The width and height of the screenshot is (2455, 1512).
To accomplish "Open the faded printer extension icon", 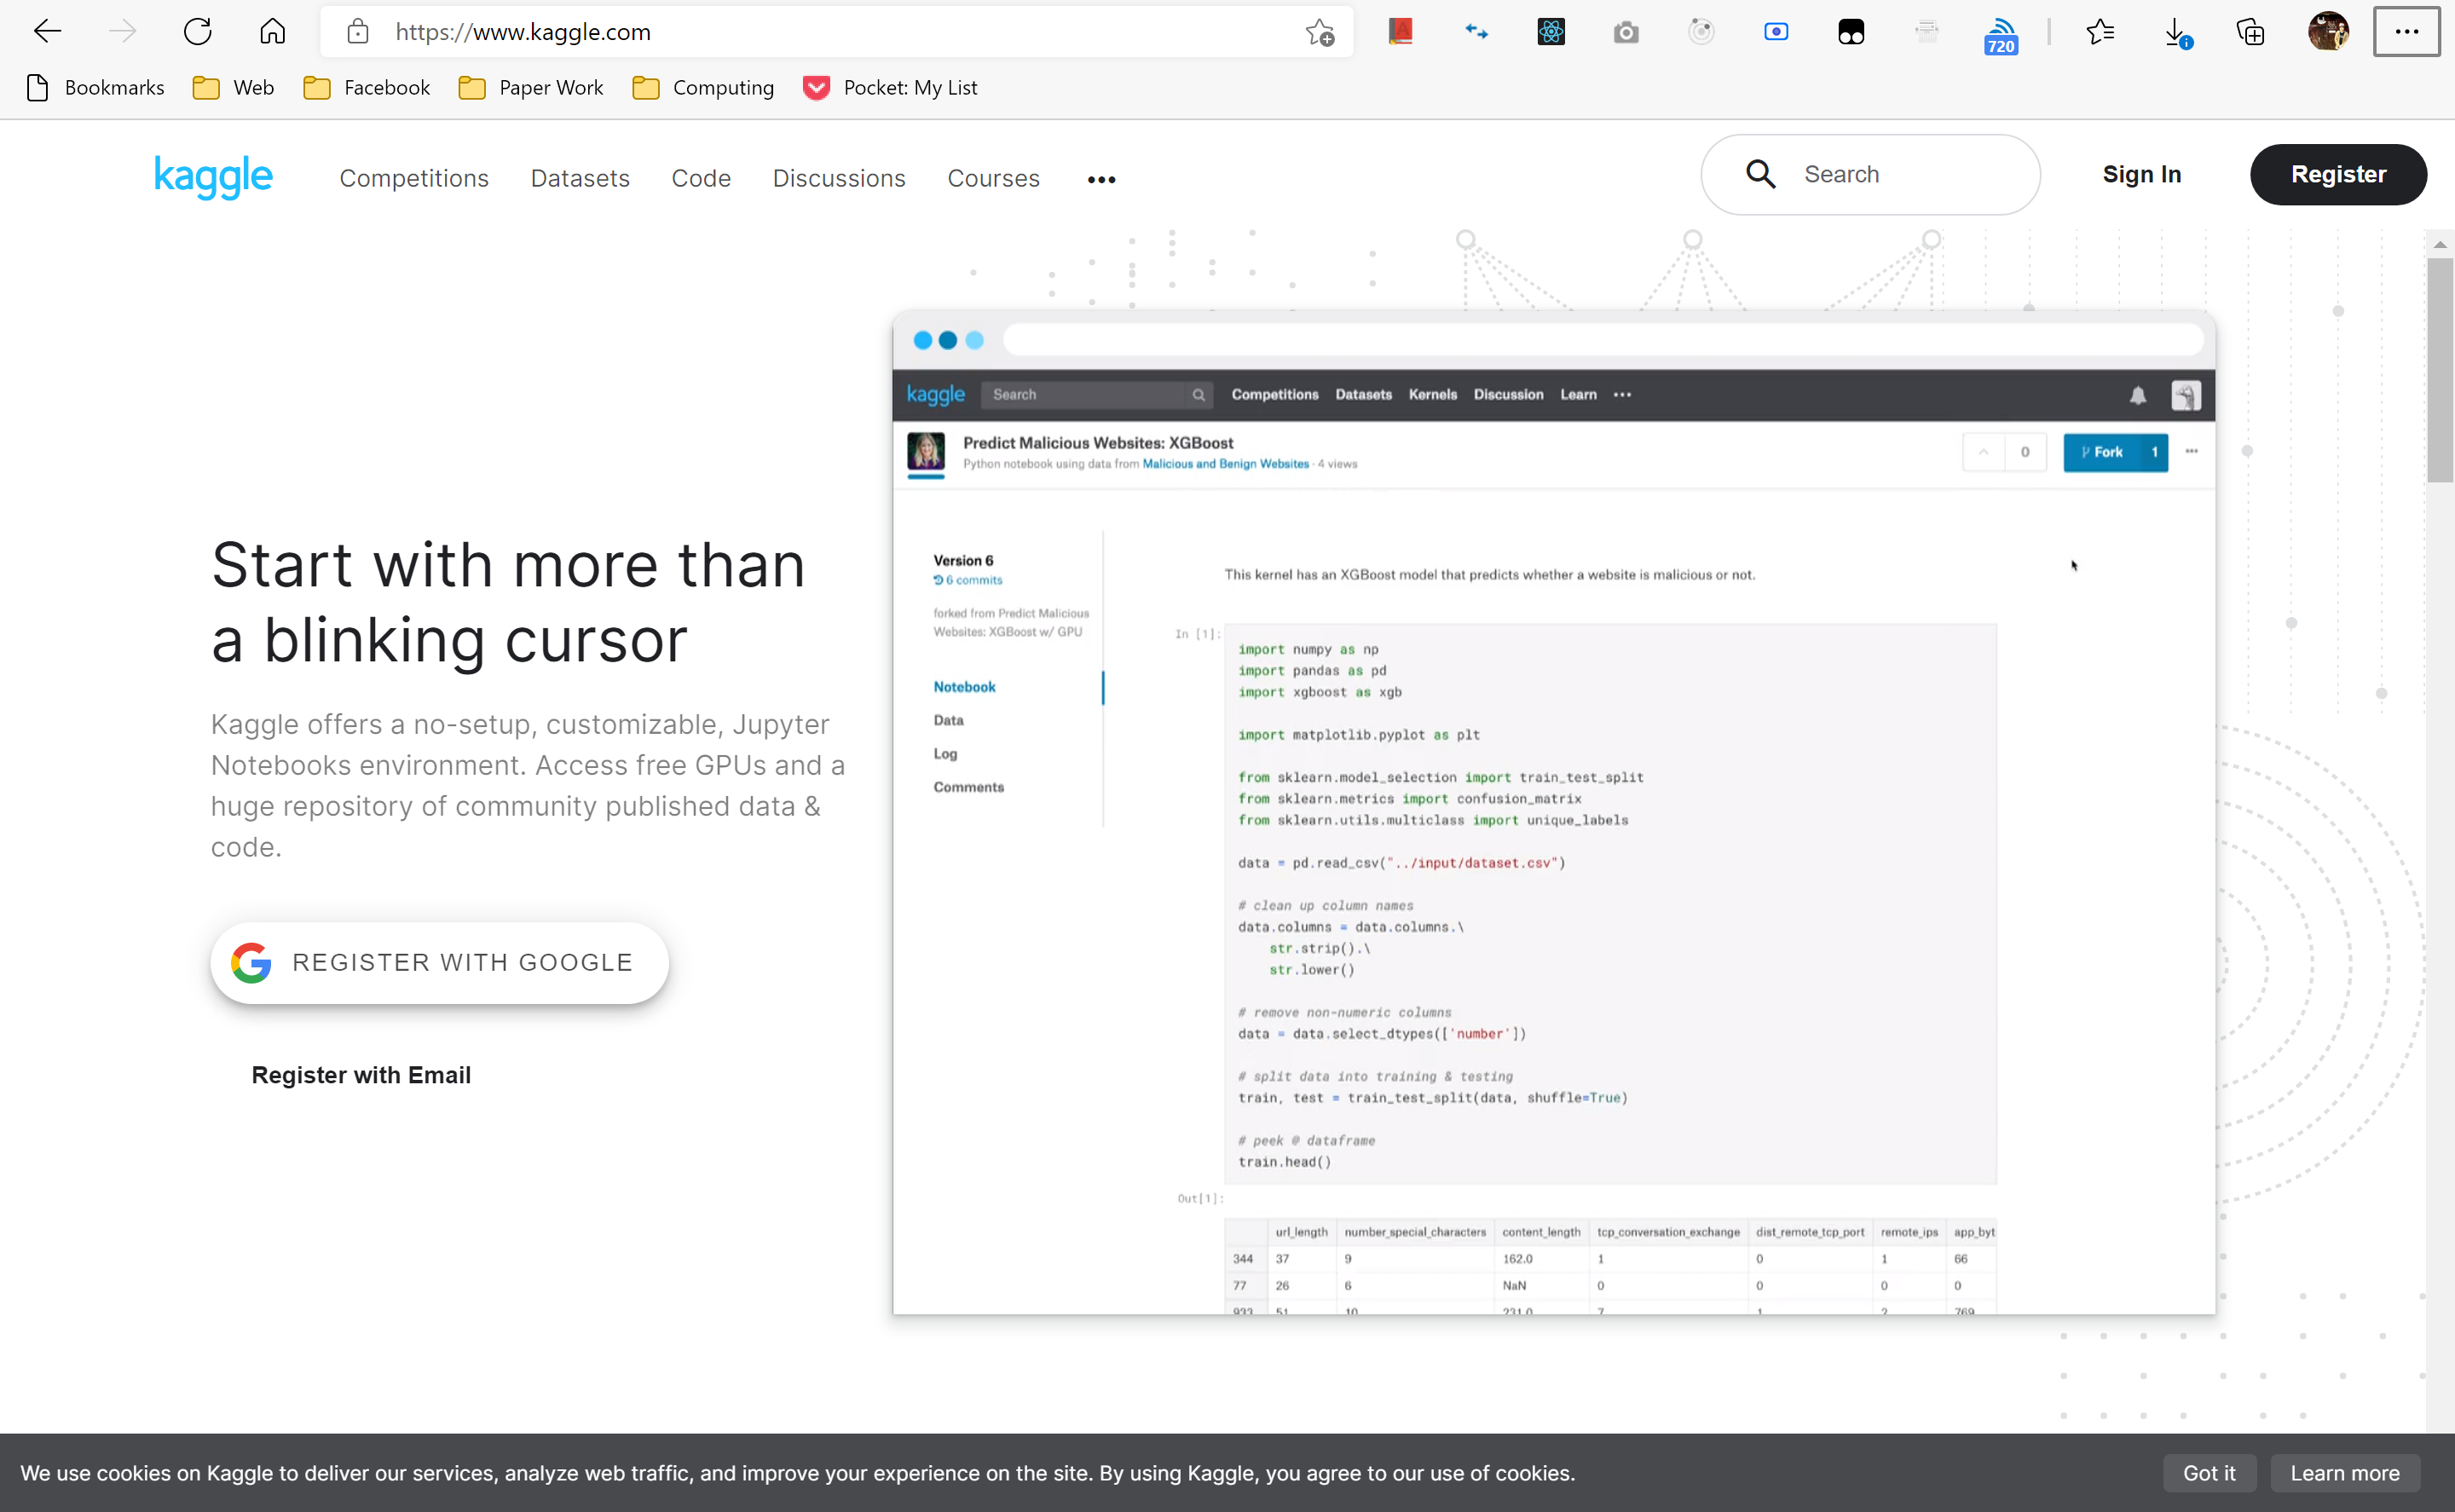I will point(1926,32).
